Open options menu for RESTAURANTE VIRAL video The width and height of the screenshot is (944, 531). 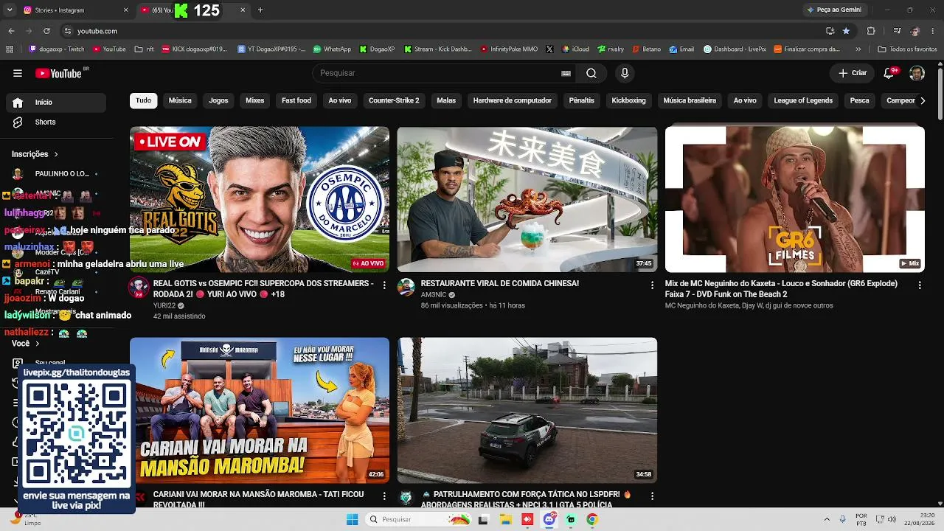pyautogui.click(x=652, y=285)
